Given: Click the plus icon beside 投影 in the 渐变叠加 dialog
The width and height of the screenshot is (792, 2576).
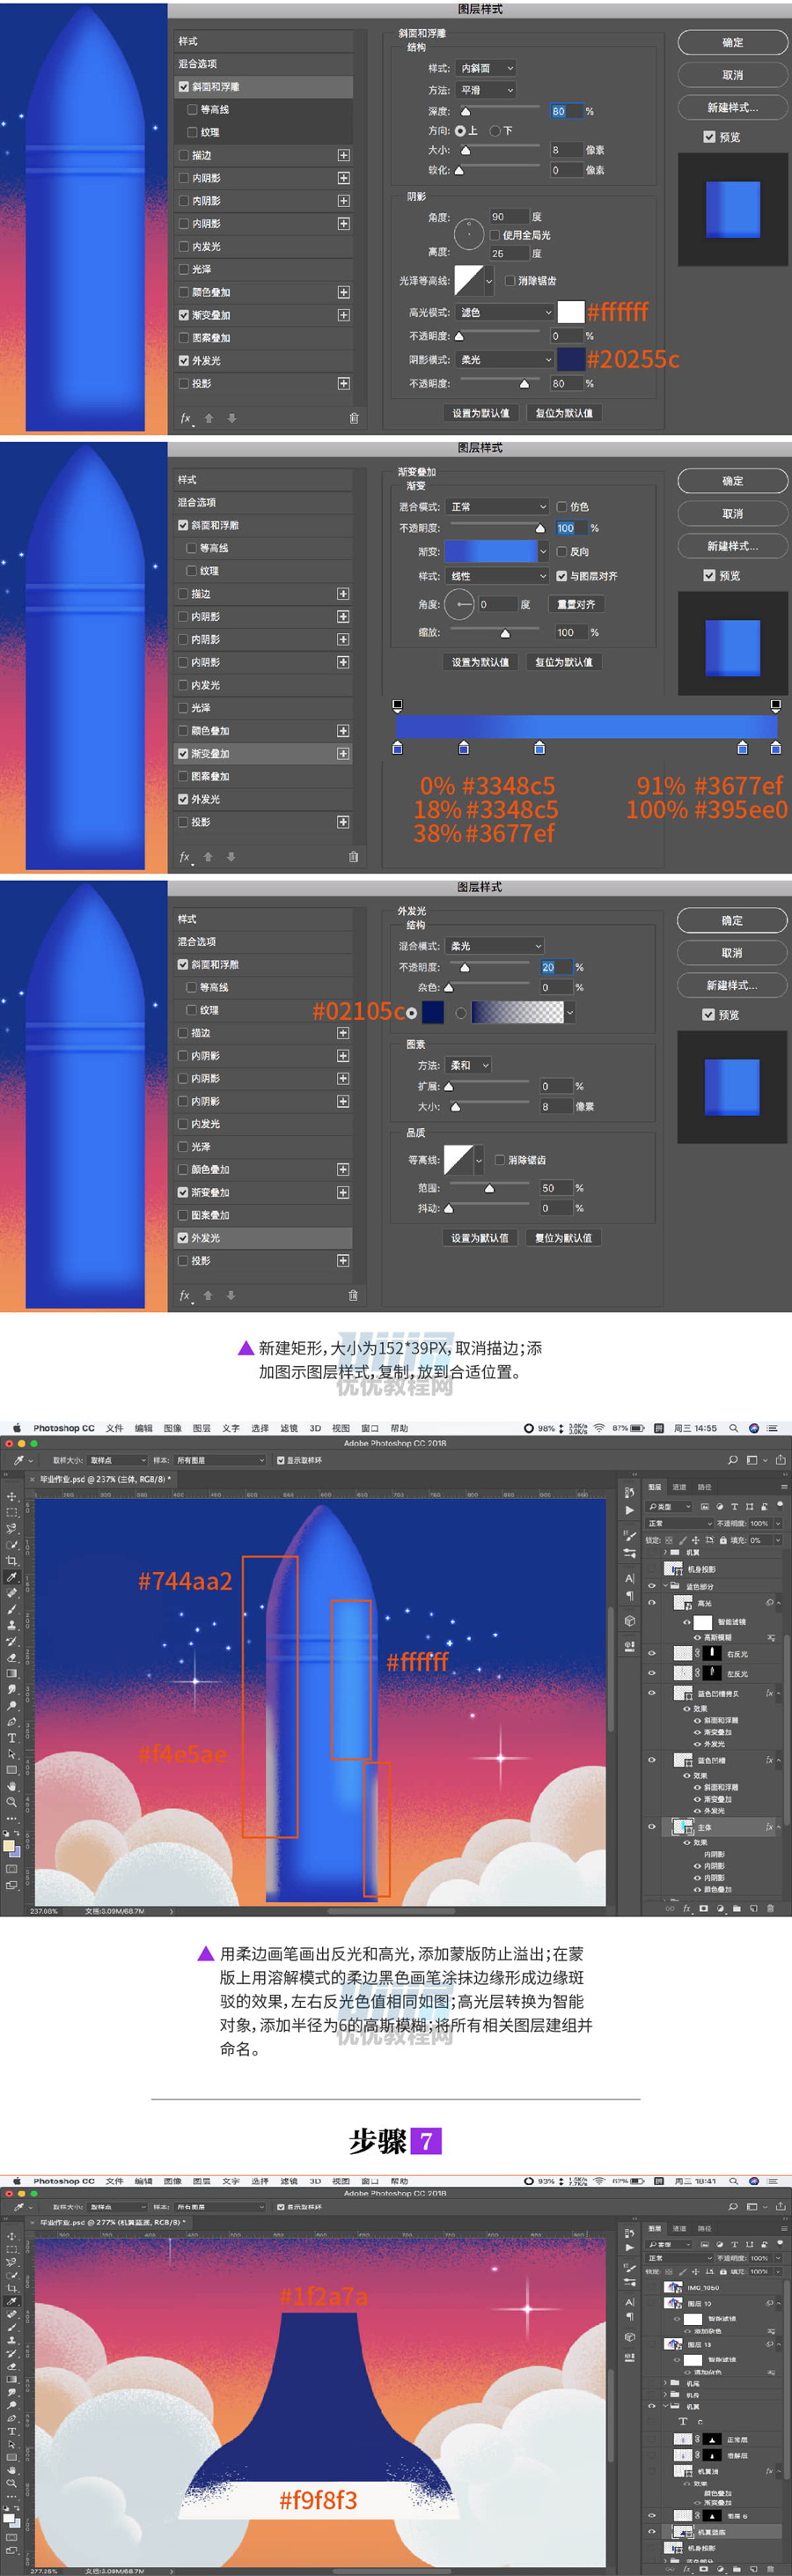Looking at the screenshot, I should click(x=342, y=822).
